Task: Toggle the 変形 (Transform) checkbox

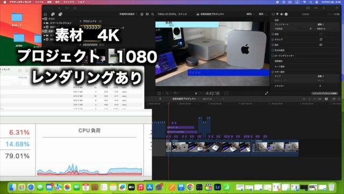Action: 273,34
